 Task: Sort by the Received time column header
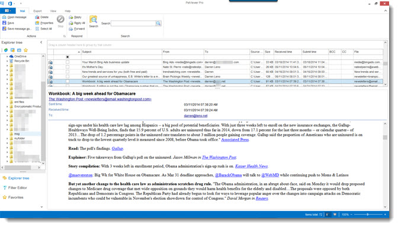point(288,52)
